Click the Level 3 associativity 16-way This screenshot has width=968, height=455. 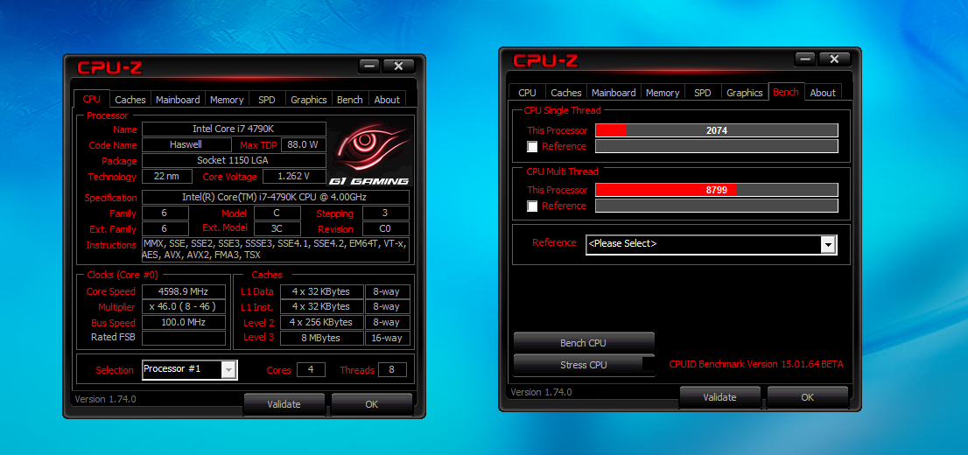[387, 339]
